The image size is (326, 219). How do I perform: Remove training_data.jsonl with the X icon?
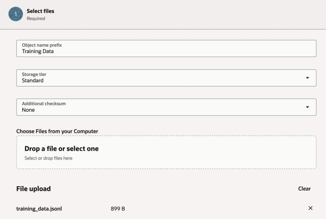[x=310, y=208]
